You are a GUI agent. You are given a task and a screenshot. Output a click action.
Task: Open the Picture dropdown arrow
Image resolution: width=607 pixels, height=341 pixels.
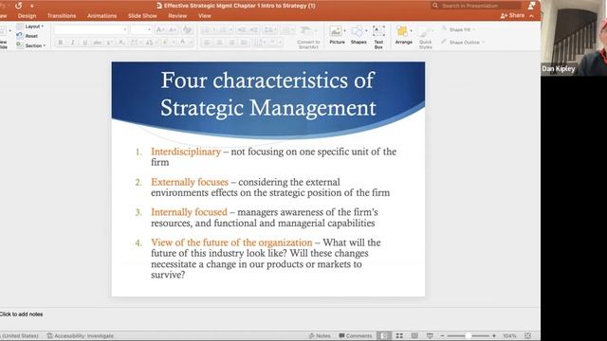click(345, 30)
